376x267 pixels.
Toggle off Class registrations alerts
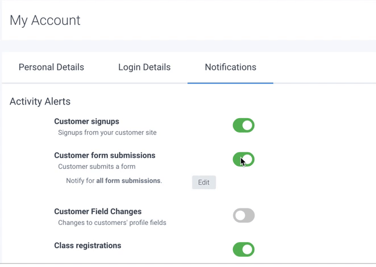point(244,249)
